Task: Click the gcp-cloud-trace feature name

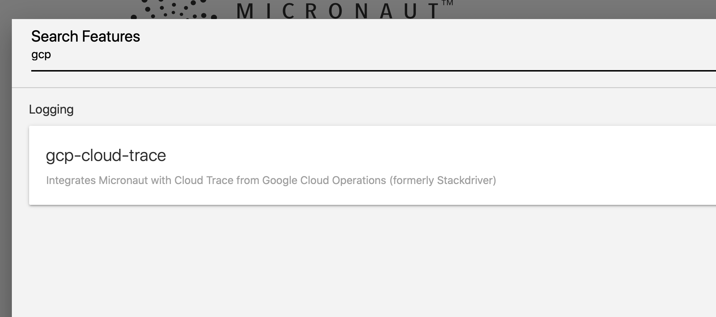Action: [x=107, y=155]
